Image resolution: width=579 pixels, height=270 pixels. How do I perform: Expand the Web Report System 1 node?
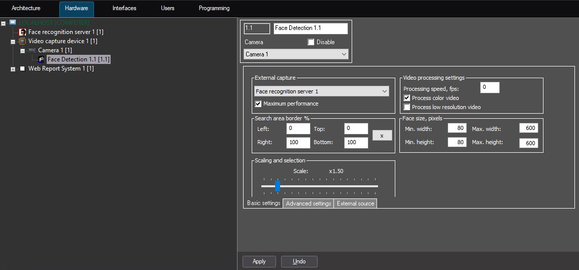click(13, 69)
